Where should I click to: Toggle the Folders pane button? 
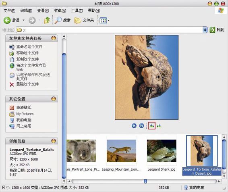pyautogui.click(x=84, y=20)
